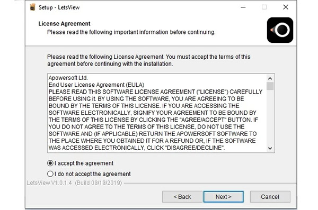Go to previous step with < Back
The width and height of the screenshot is (318, 210).
coord(182,197)
